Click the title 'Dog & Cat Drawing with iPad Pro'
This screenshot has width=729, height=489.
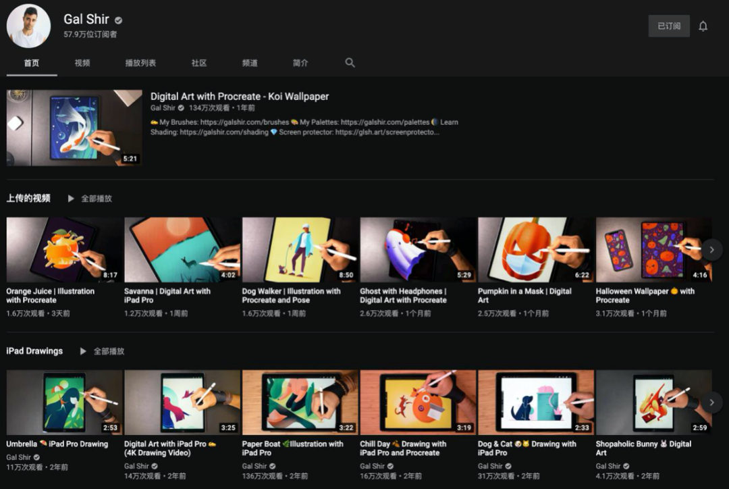tap(526, 448)
